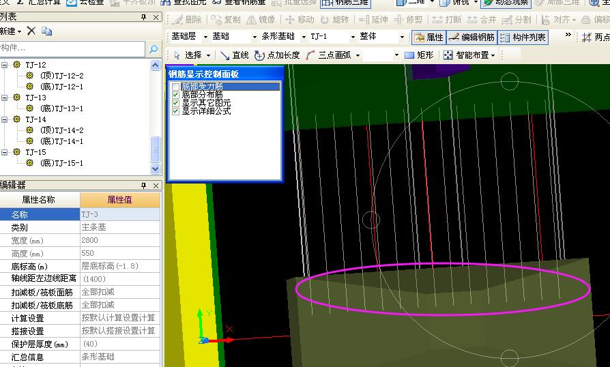Activate the 选择 select tool
Screen dimensions: 610x367
point(188,55)
